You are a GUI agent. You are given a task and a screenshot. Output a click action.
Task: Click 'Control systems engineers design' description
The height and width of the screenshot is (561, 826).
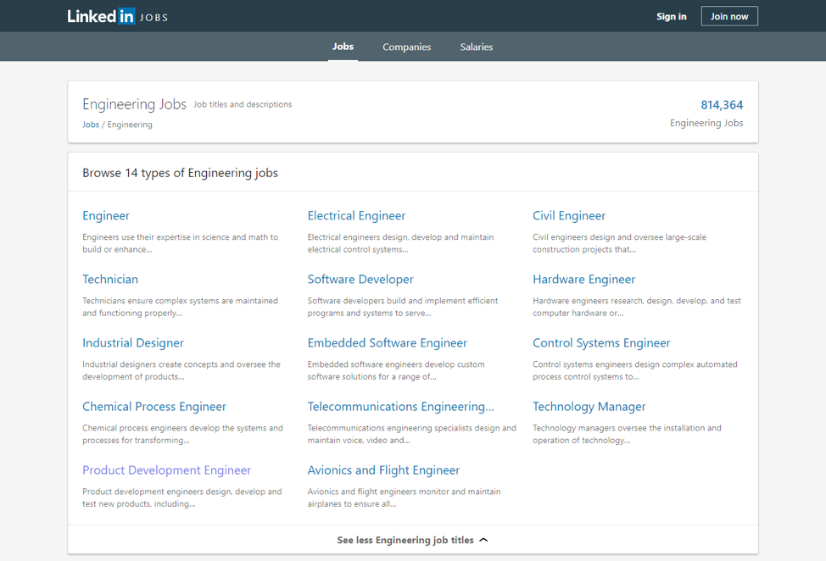click(635, 370)
